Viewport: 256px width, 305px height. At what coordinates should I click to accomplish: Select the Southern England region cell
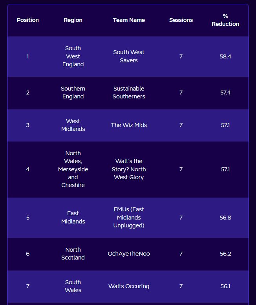click(x=73, y=93)
